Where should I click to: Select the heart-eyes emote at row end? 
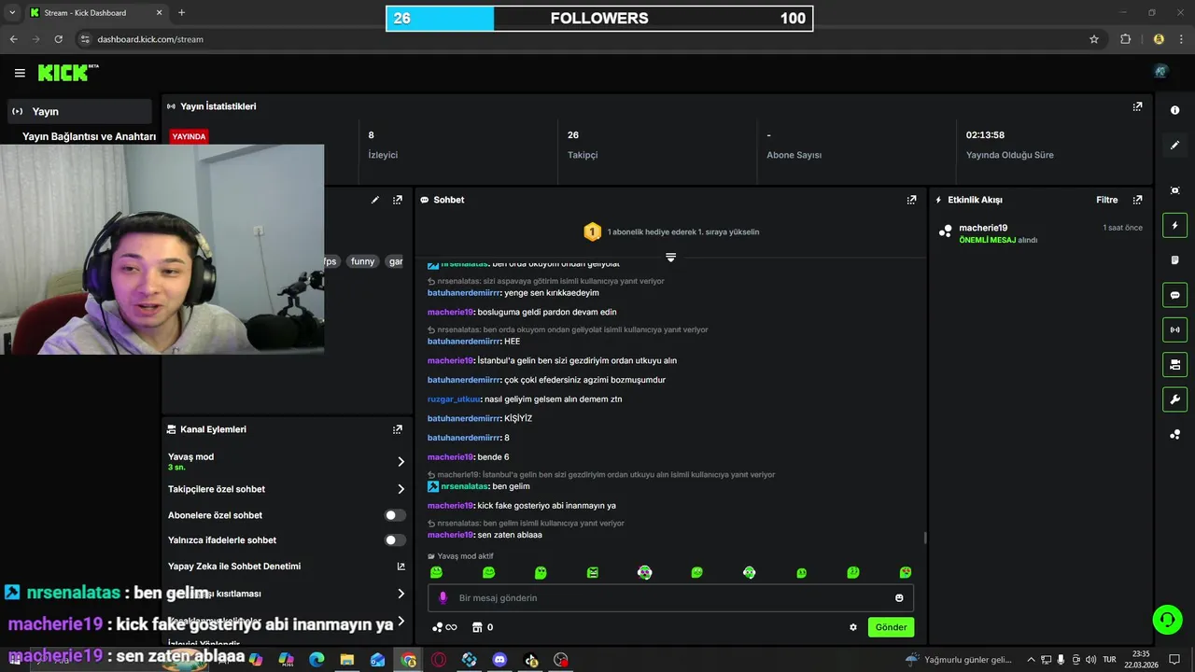905,572
